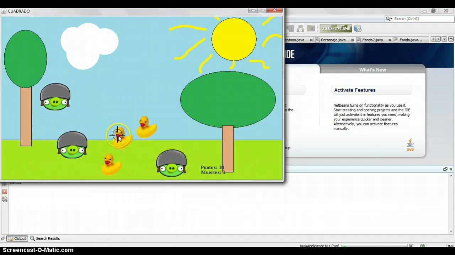The height and width of the screenshot is (255, 455).
Task: Click the rubber duck lowest on the grass
Action: (x=111, y=164)
